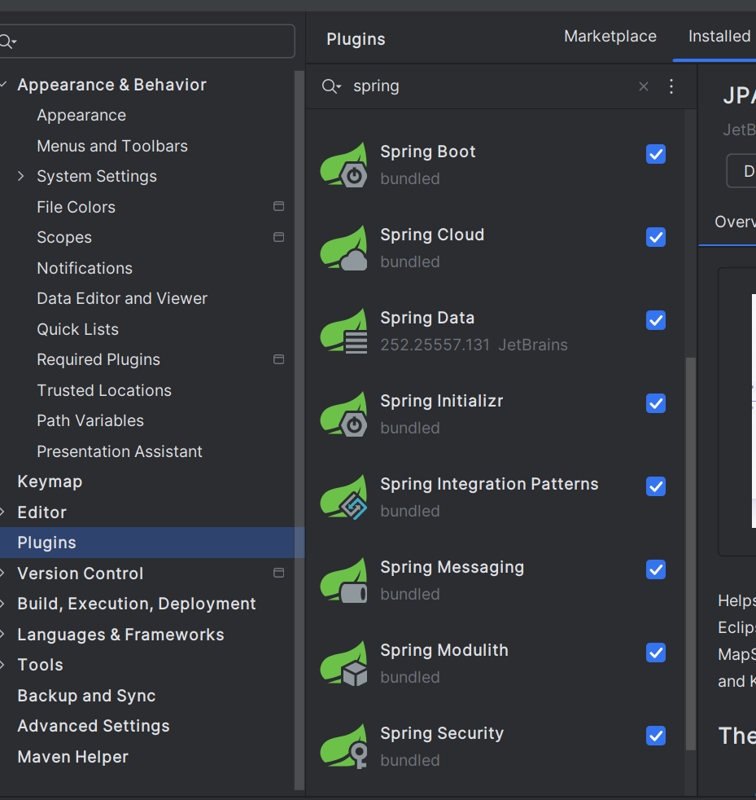756x800 pixels.
Task: Toggle the Spring Modulith checkbox off
Action: click(656, 653)
